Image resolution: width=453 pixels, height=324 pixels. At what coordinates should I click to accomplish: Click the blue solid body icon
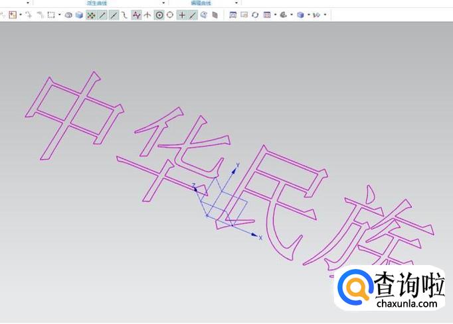pos(79,15)
